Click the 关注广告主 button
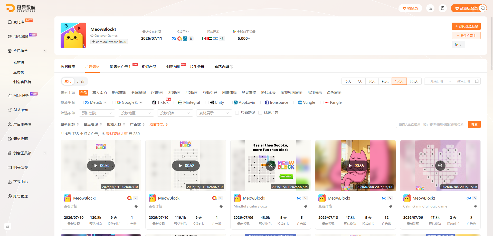 (x=466, y=35)
